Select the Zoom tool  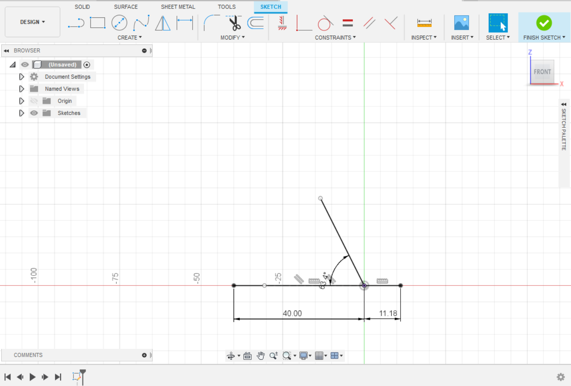(273, 355)
